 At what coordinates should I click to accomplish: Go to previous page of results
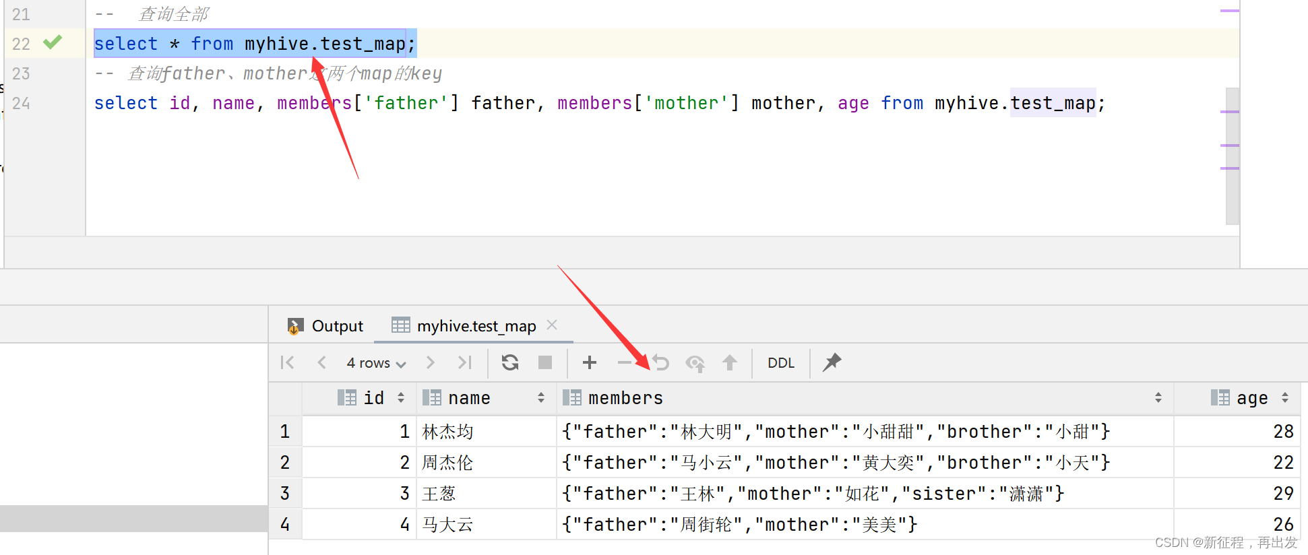tap(321, 362)
